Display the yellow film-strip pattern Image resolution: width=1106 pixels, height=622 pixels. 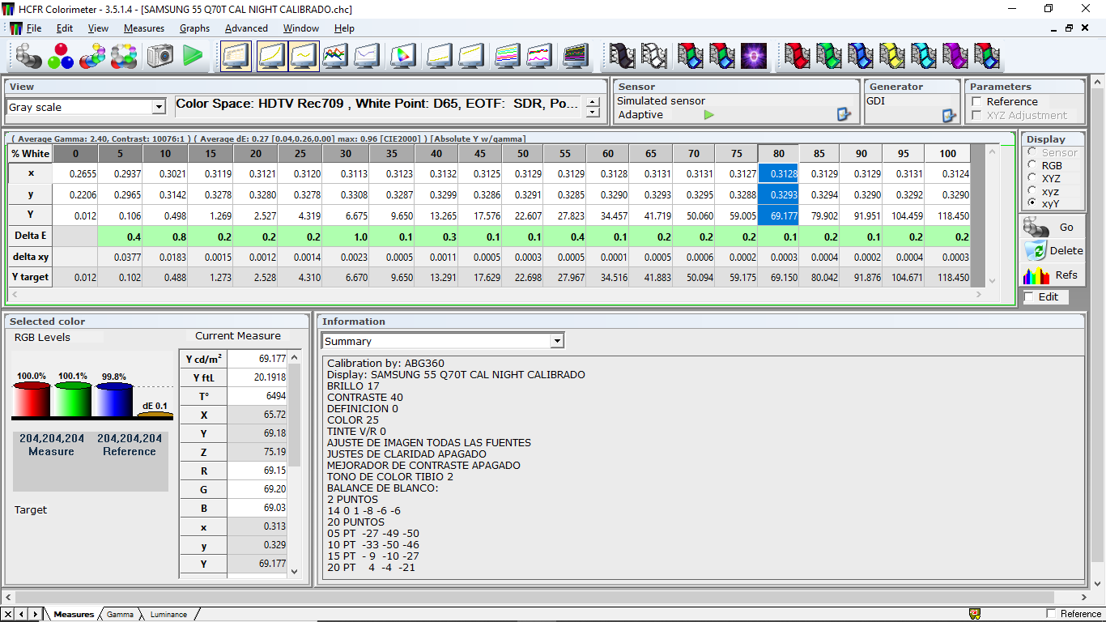[892, 56]
